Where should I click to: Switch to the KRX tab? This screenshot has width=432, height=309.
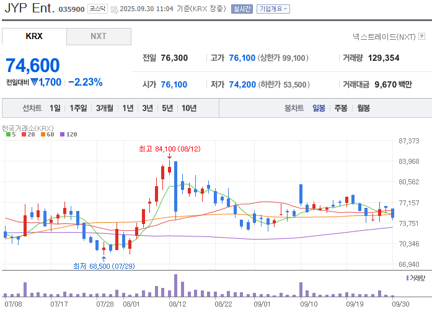click(x=34, y=36)
